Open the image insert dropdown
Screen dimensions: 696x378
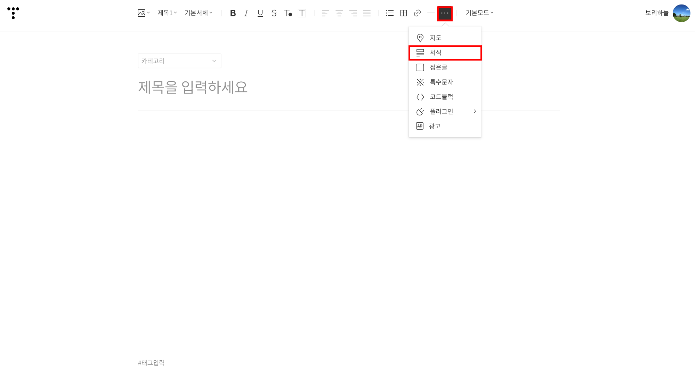[143, 13]
